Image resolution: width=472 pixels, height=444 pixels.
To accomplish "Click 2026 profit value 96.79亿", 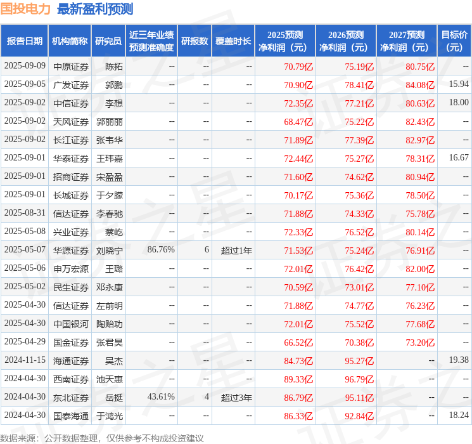I will [359, 379].
